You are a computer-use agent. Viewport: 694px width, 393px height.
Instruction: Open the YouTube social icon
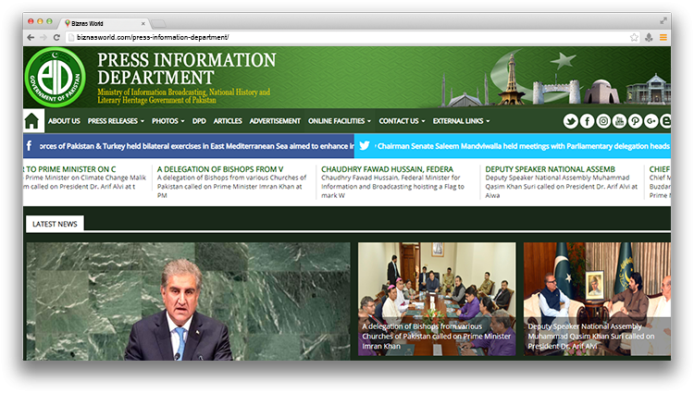point(619,121)
